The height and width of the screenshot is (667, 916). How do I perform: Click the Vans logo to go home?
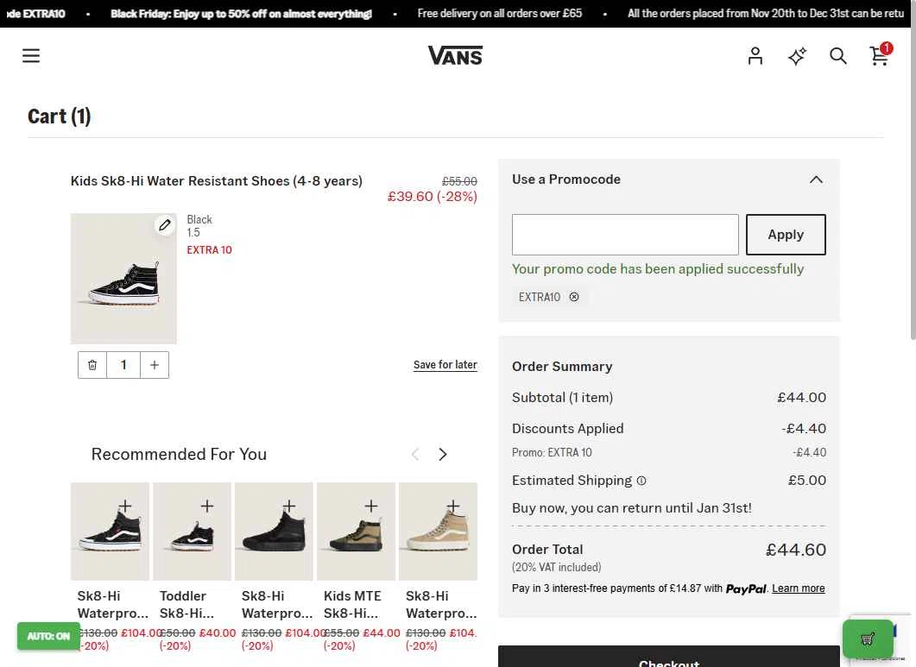(456, 56)
